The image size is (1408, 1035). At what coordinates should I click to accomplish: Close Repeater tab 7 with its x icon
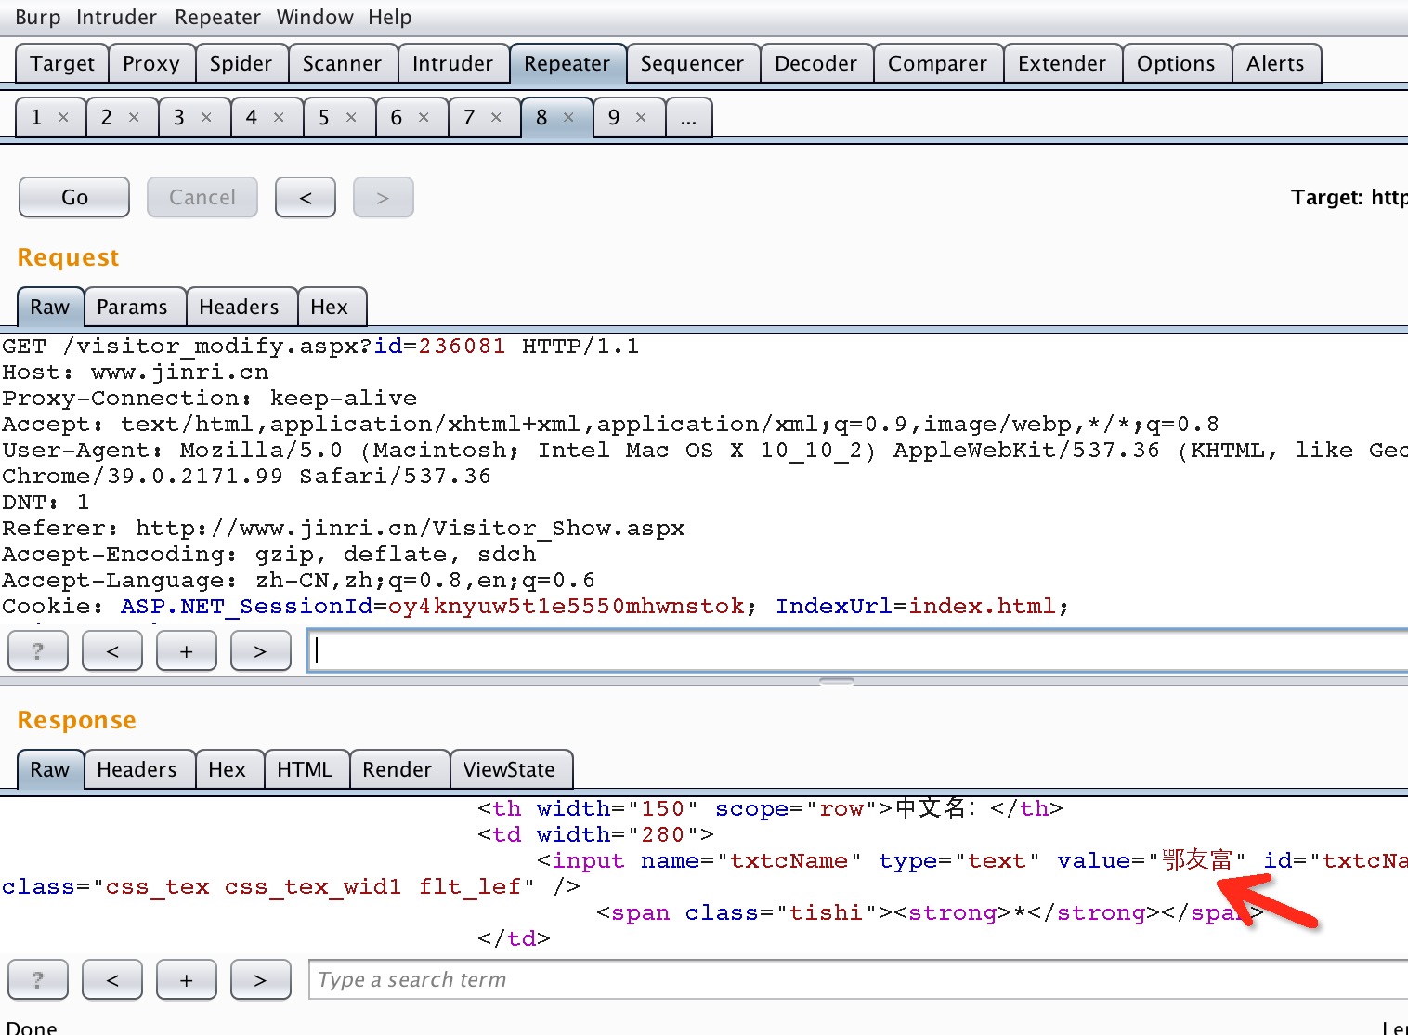496,117
